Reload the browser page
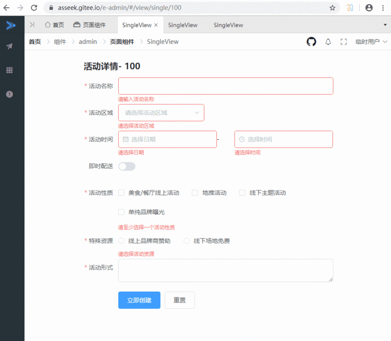The image size is (391, 341). (34, 8)
